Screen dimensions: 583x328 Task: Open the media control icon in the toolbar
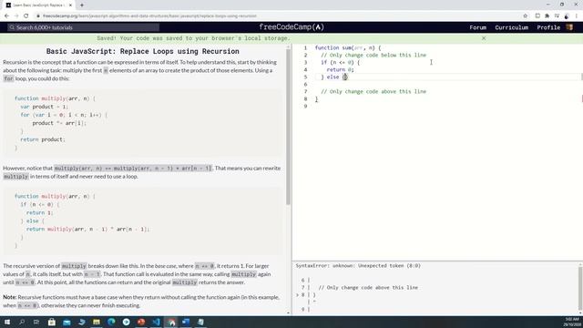pyautogui.click(x=557, y=16)
